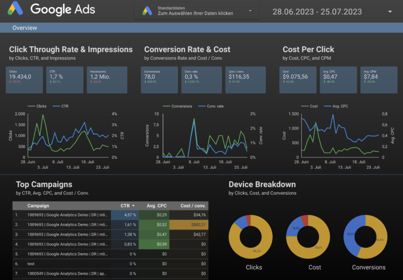Click the Cost / conv. column header
Screen dimensions: 403x280
pyautogui.click(x=193, y=206)
